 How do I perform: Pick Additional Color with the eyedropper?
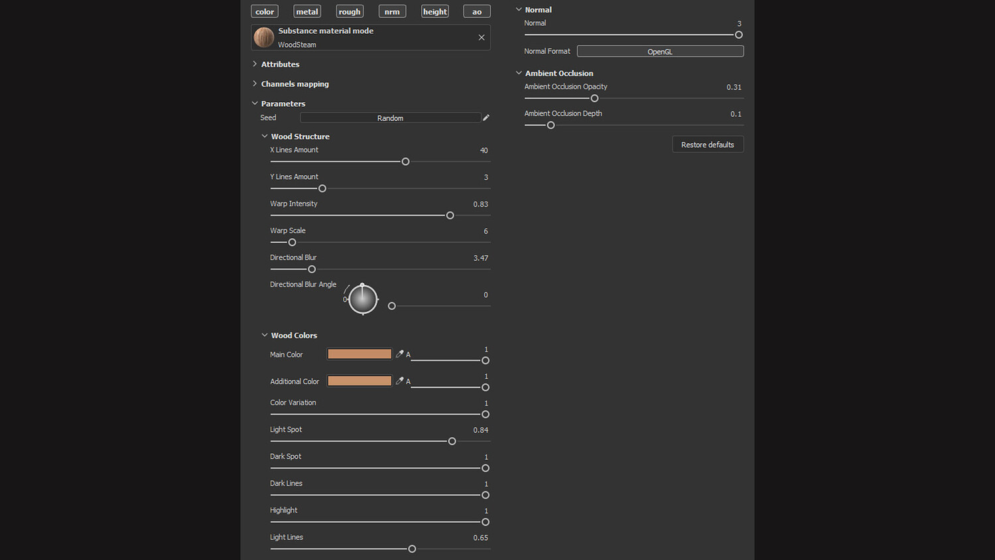click(x=399, y=381)
